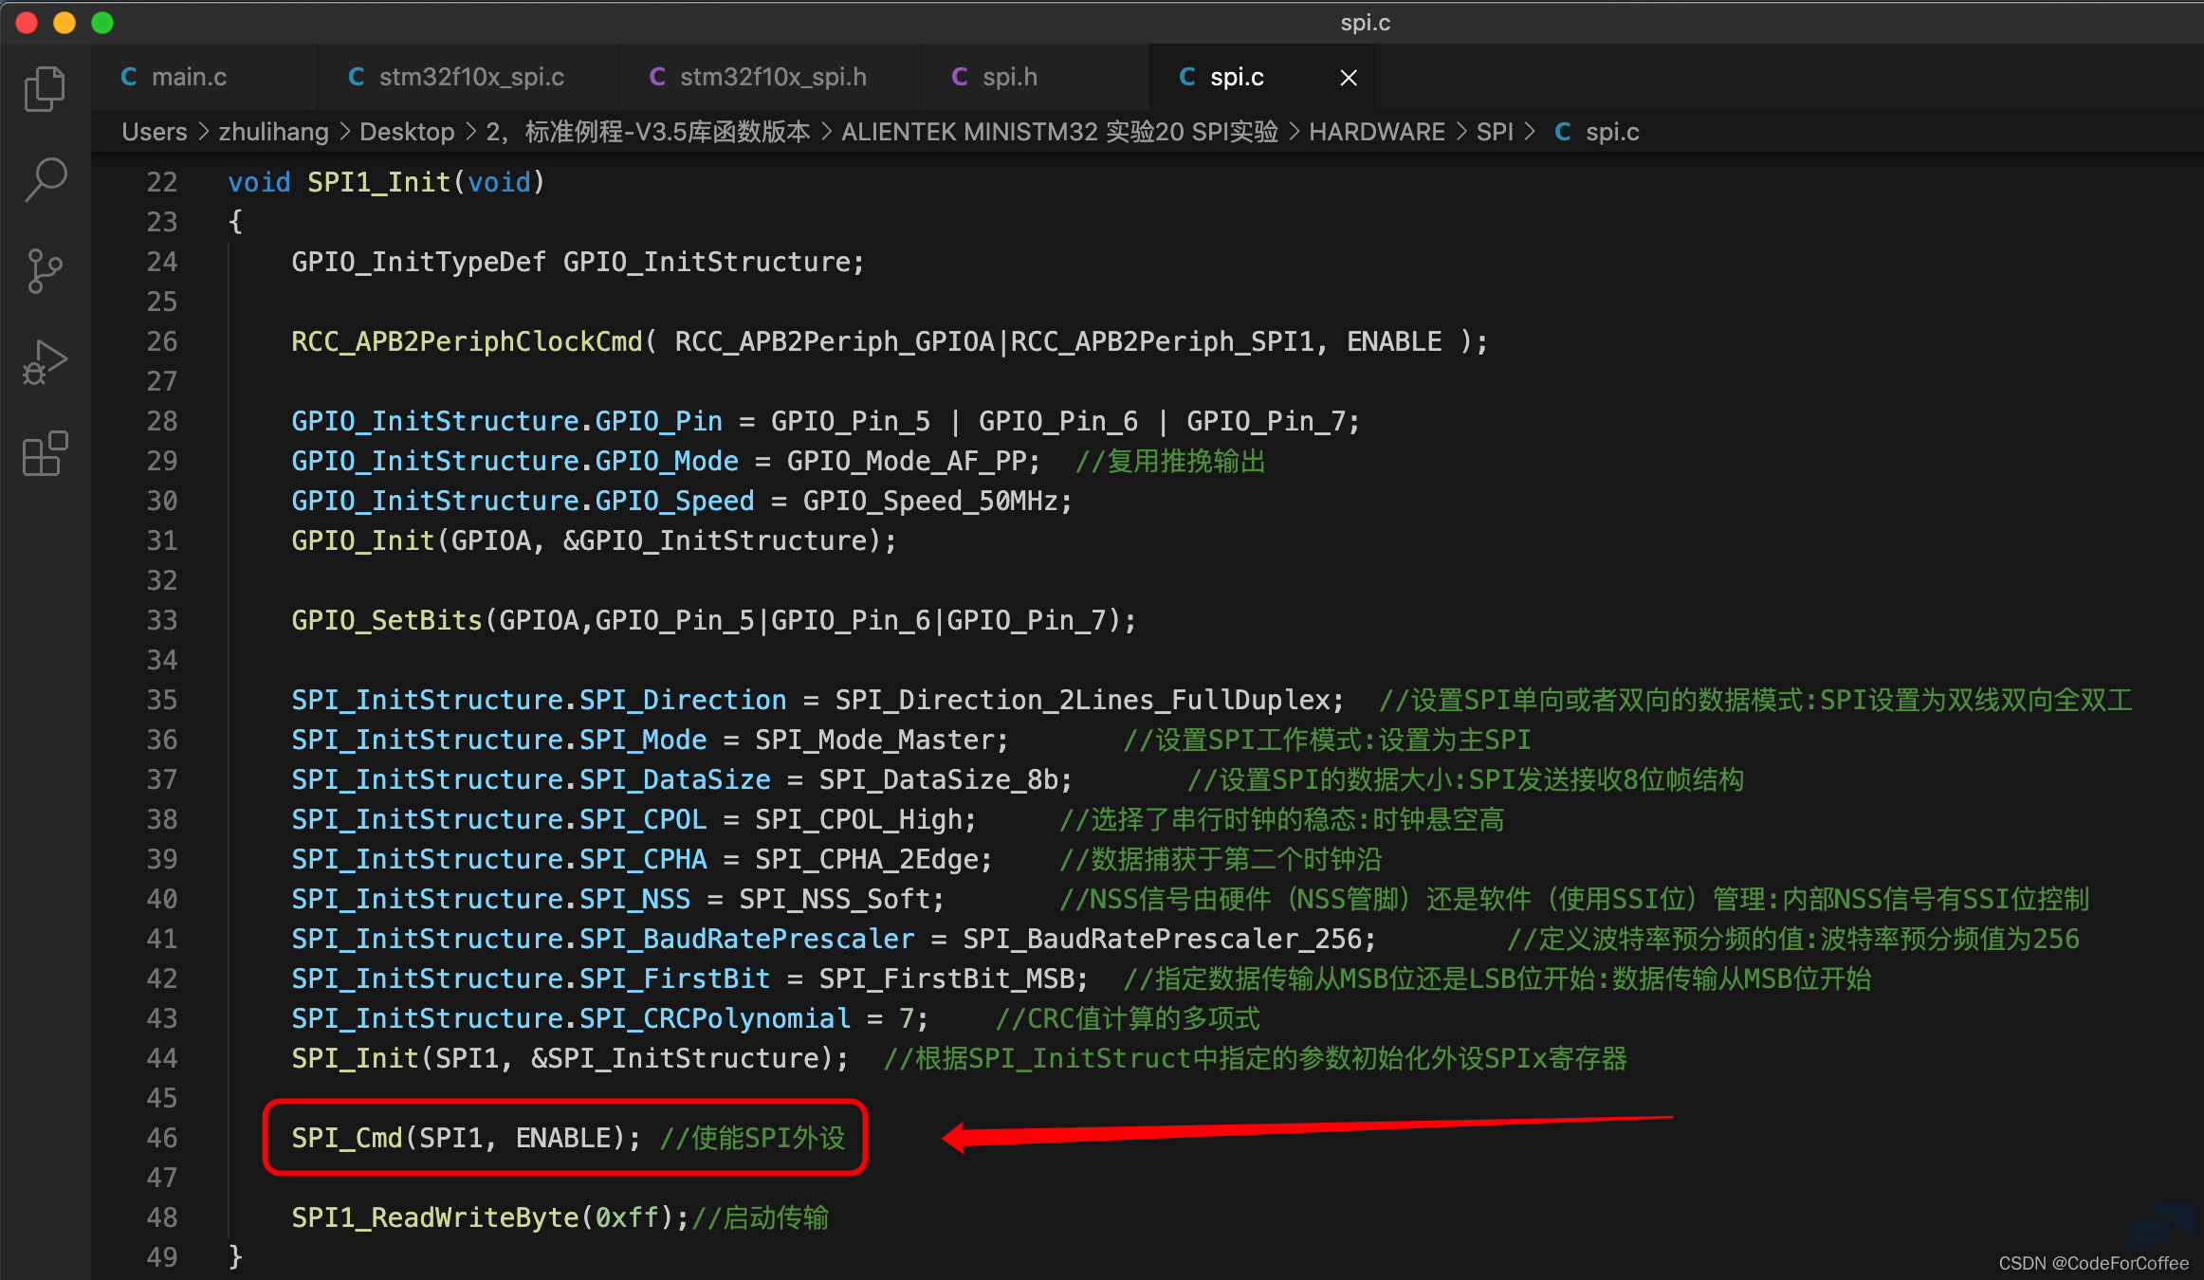Open the Source Control view

45,271
